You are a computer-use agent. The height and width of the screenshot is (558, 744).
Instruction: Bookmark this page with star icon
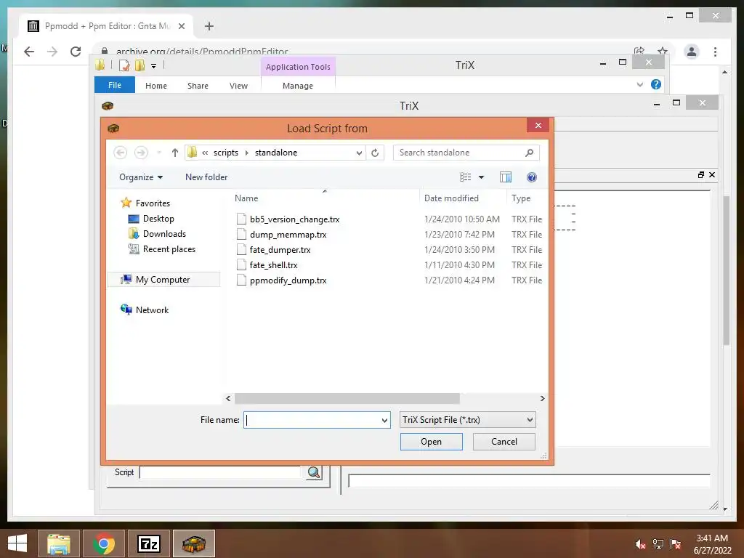click(663, 52)
